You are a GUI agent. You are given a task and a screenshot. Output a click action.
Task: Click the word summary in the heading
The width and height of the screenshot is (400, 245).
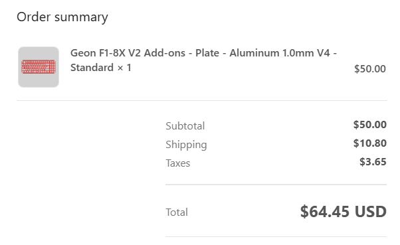(x=81, y=18)
